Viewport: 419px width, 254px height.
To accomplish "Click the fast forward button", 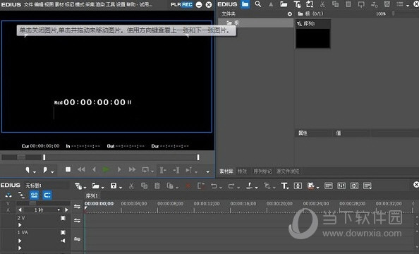I will tap(132, 169).
